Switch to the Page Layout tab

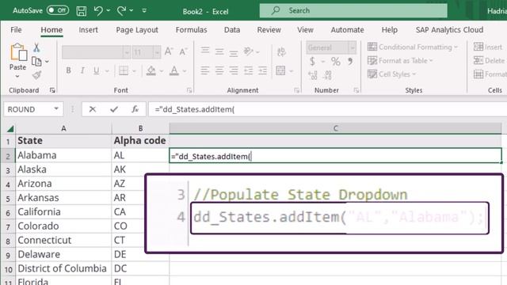coord(137,30)
